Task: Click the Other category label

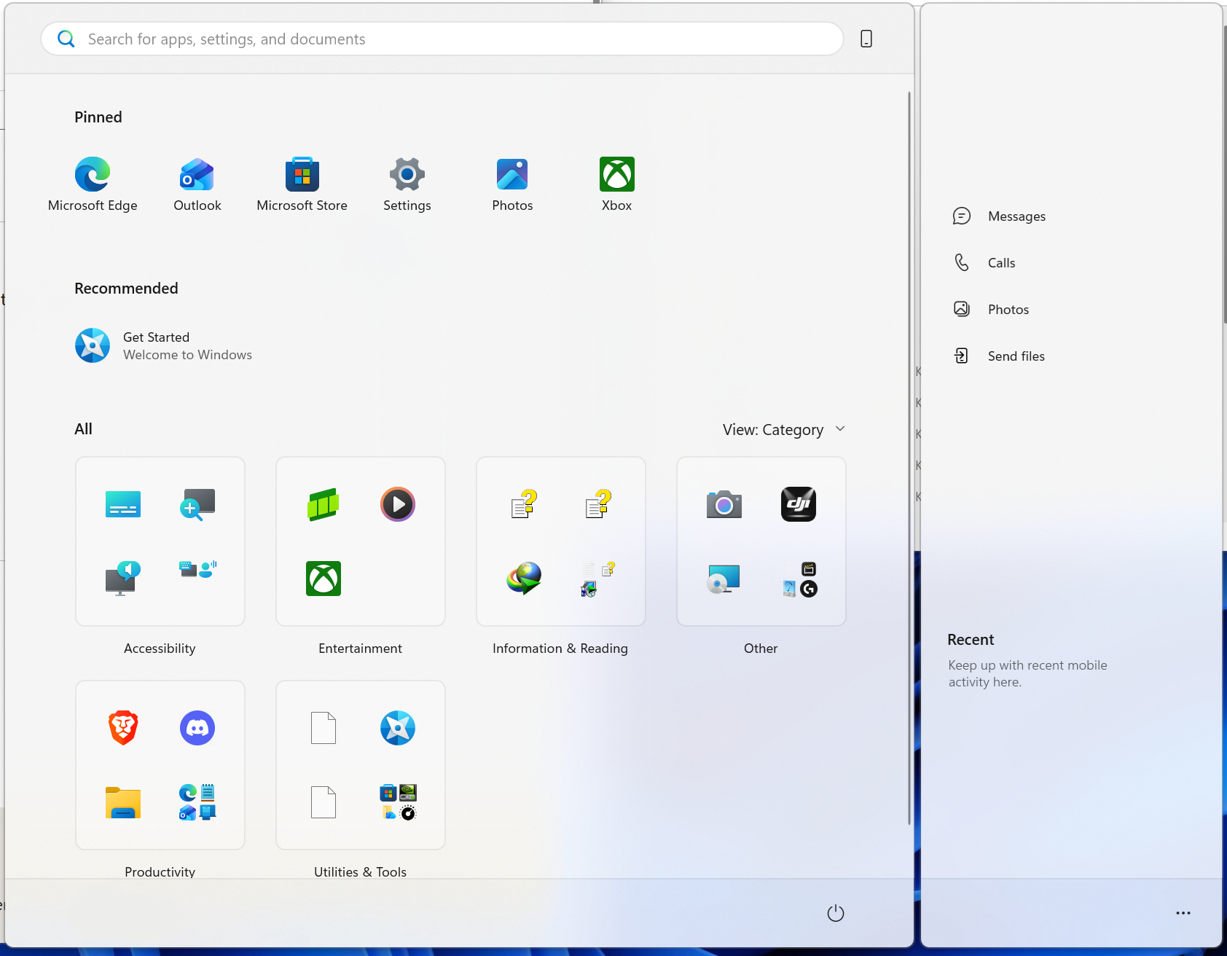Action: point(761,649)
